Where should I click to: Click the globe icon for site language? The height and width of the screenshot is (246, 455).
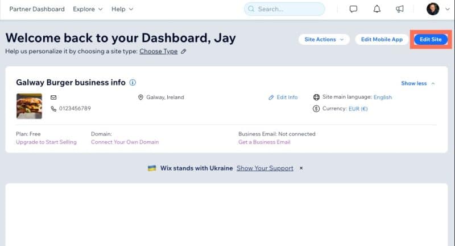click(316, 97)
